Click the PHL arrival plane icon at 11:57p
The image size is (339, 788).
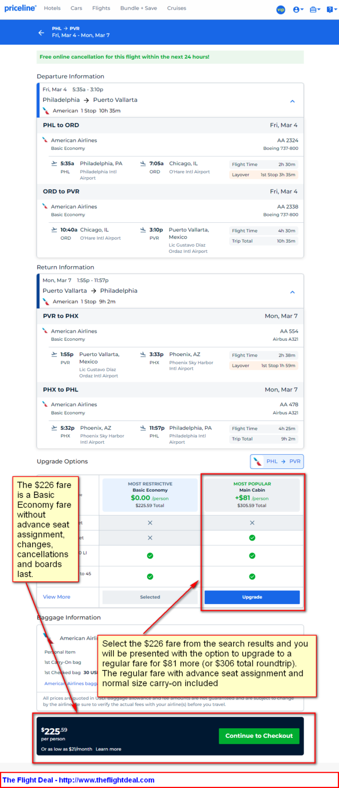(x=144, y=428)
